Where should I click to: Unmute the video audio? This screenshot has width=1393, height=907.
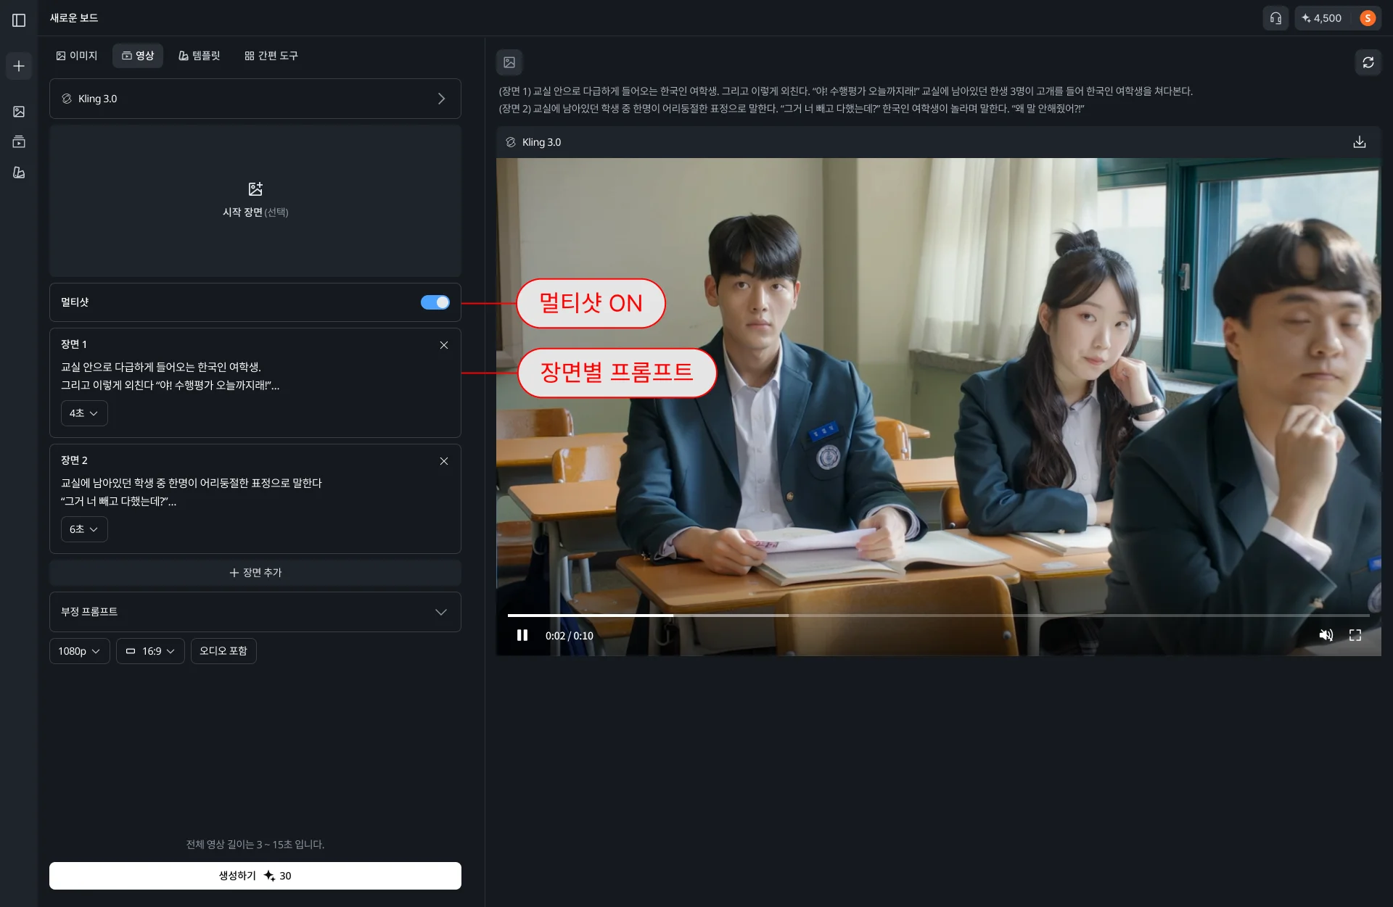pyautogui.click(x=1326, y=635)
